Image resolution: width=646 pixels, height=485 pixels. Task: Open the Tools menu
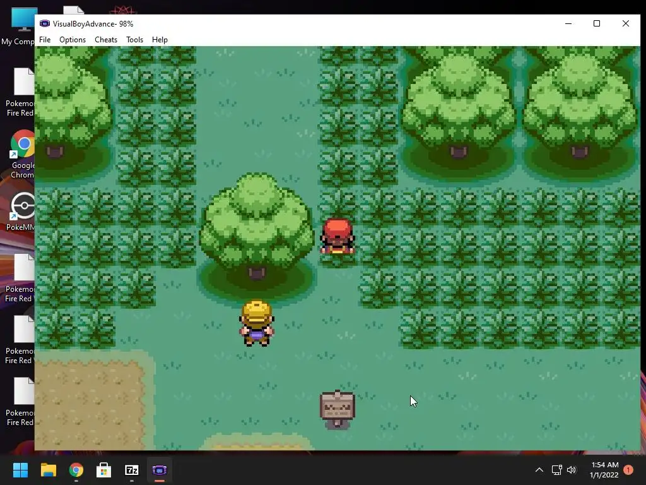point(135,40)
